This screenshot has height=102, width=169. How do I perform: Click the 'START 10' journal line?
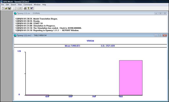(x=29, y=23)
